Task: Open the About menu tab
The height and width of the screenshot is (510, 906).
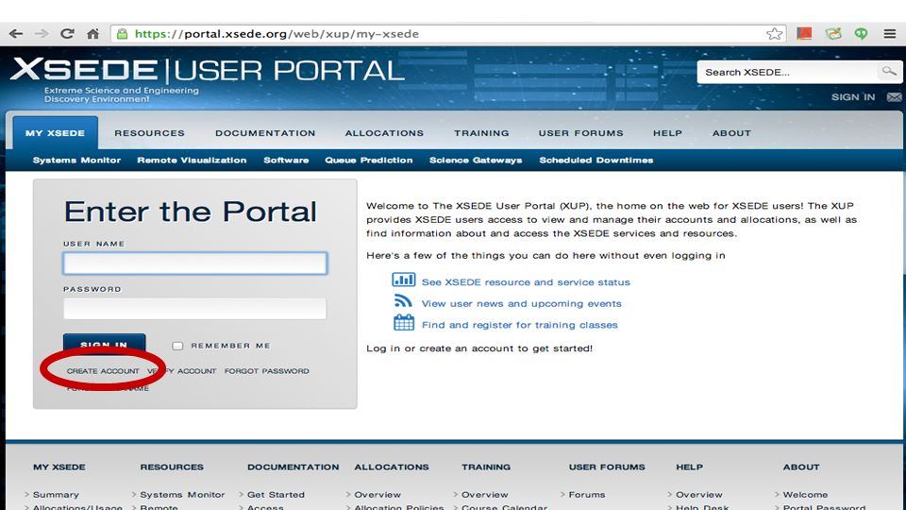Action: (731, 133)
